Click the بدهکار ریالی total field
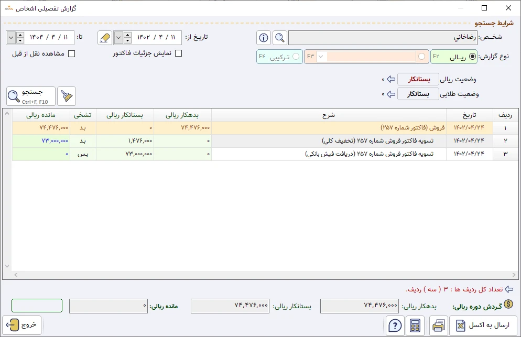The height and width of the screenshot is (337, 521). pyautogui.click(x=360, y=306)
